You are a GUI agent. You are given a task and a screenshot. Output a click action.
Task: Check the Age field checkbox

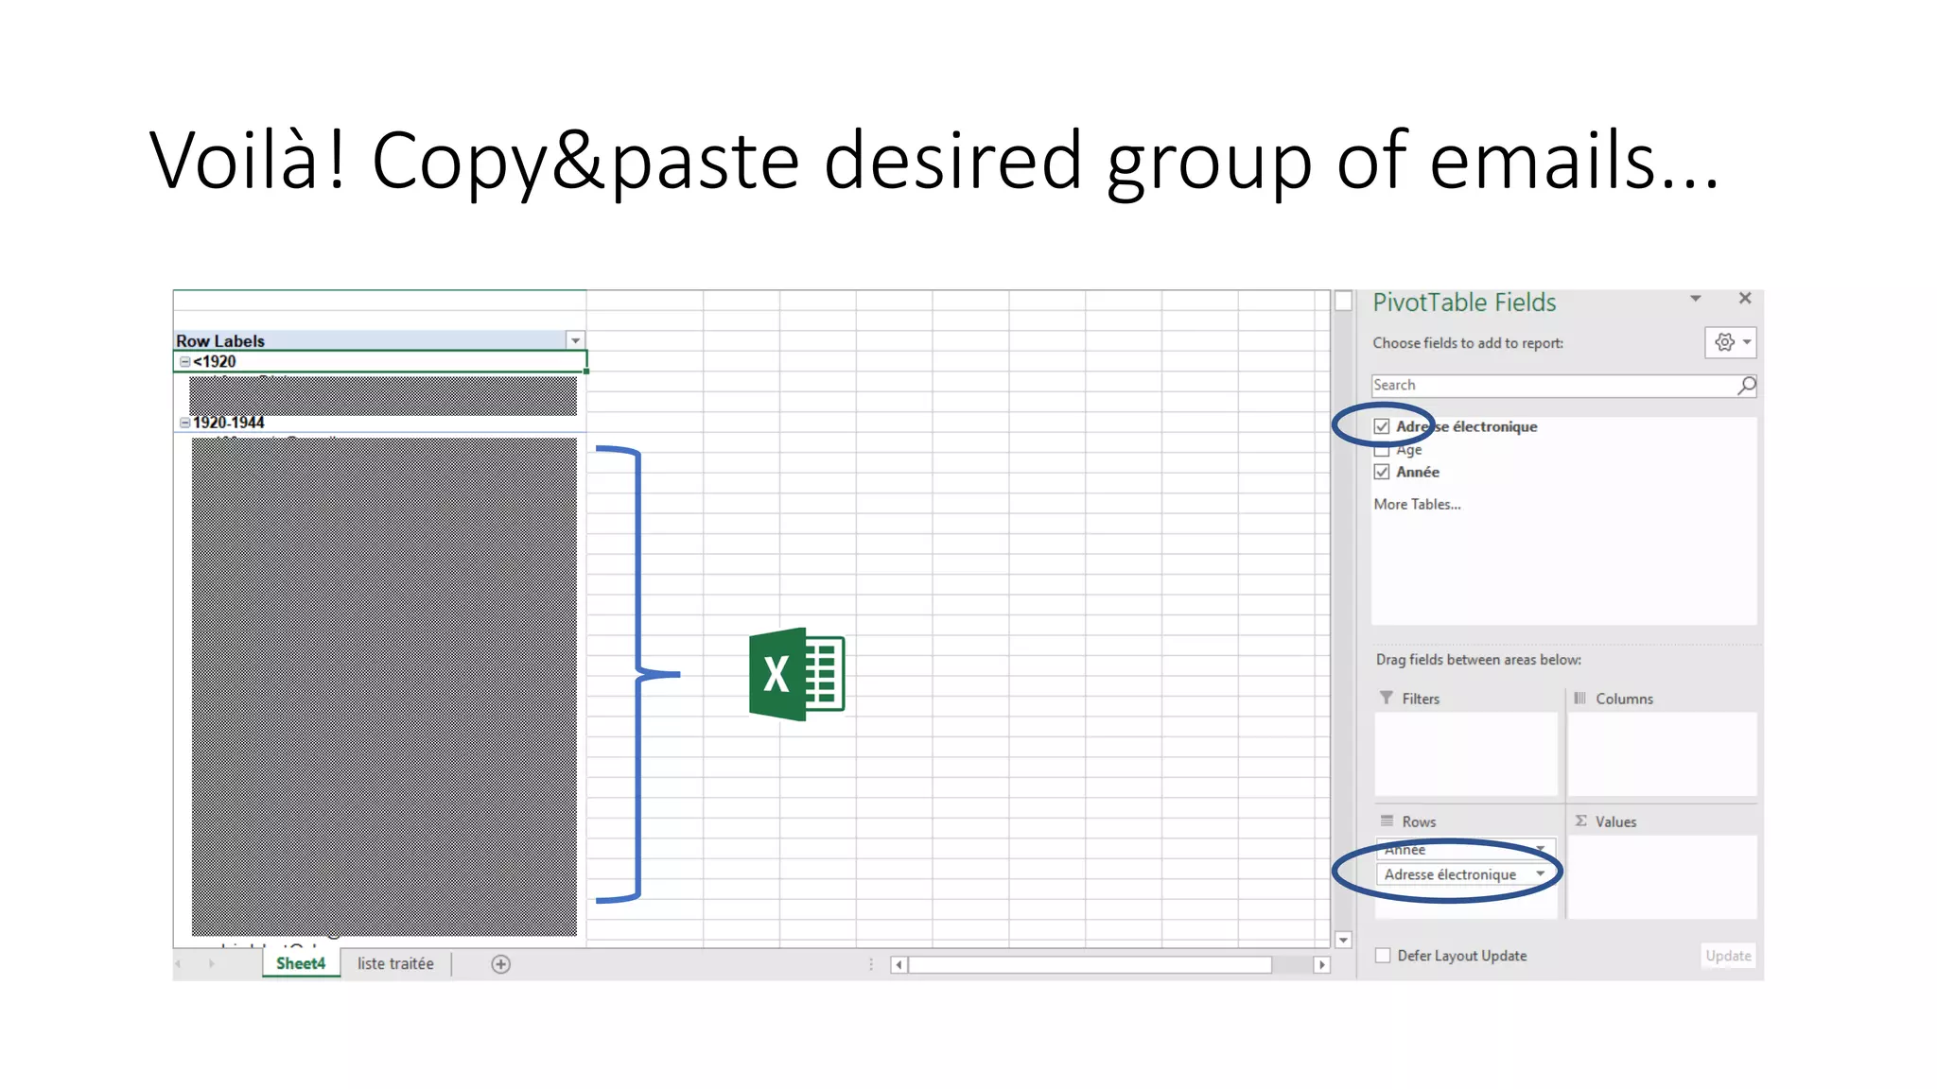point(1382,451)
